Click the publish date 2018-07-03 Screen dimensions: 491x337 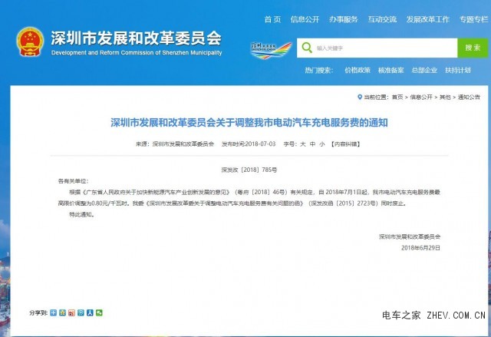(x=260, y=144)
